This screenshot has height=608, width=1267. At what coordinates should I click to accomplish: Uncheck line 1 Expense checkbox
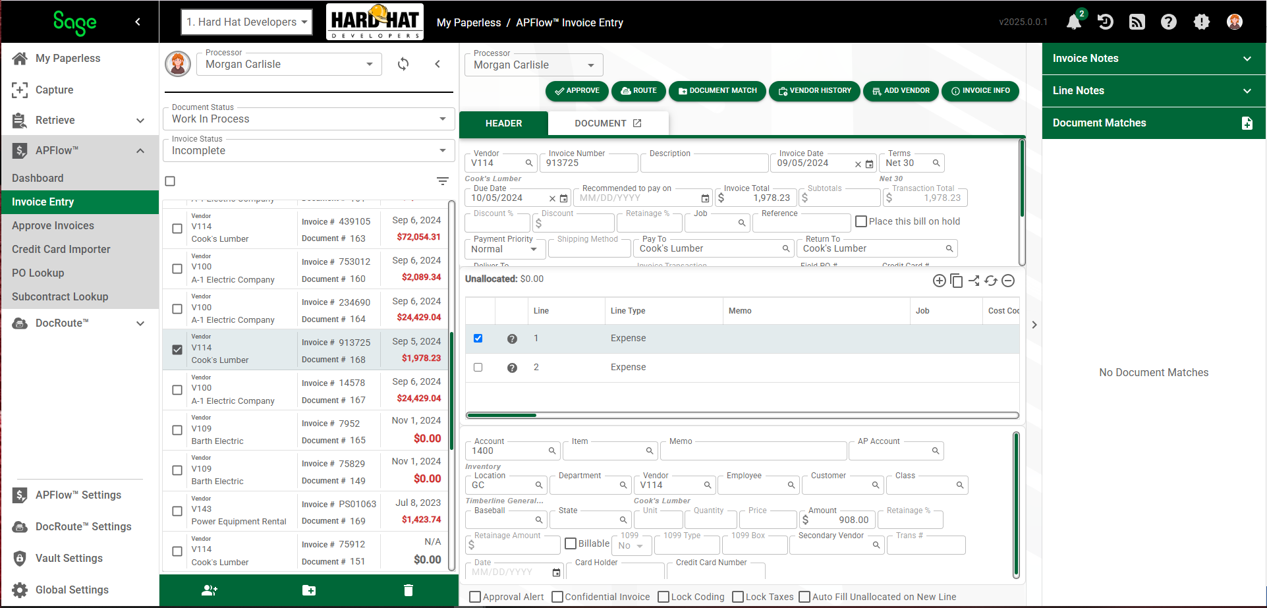[x=478, y=339]
